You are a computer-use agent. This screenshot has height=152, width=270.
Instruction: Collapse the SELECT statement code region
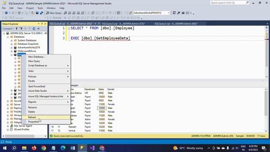(69, 28)
